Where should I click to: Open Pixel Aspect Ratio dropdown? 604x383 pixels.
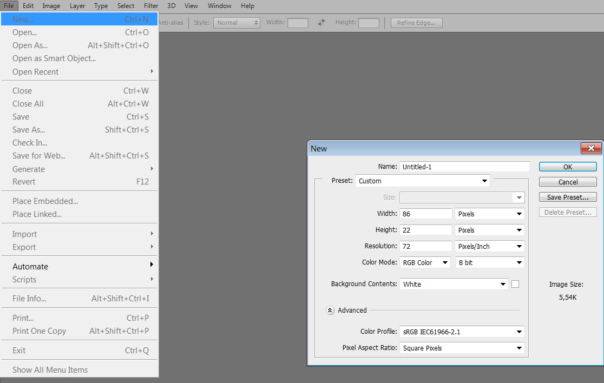pyautogui.click(x=462, y=348)
